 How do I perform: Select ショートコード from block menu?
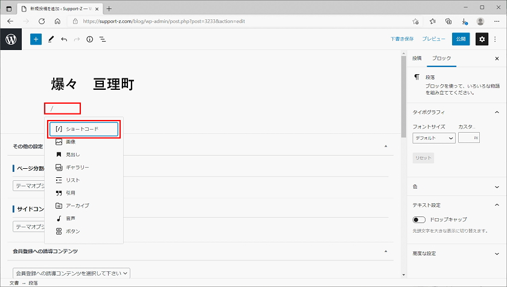pos(84,129)
